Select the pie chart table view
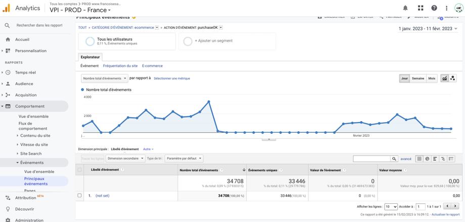Image resolution: width=465 pixels, height=222 pixels. coord(427,159)
